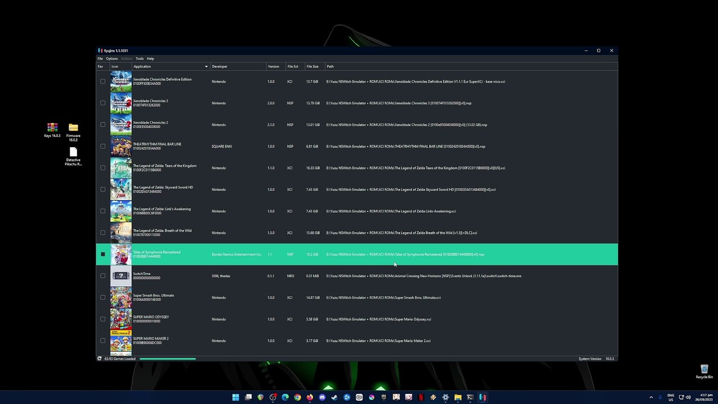
Task: Select the Xenoblade Chronicles Definitive Edition game icon
Action: [x=121, y=81]
